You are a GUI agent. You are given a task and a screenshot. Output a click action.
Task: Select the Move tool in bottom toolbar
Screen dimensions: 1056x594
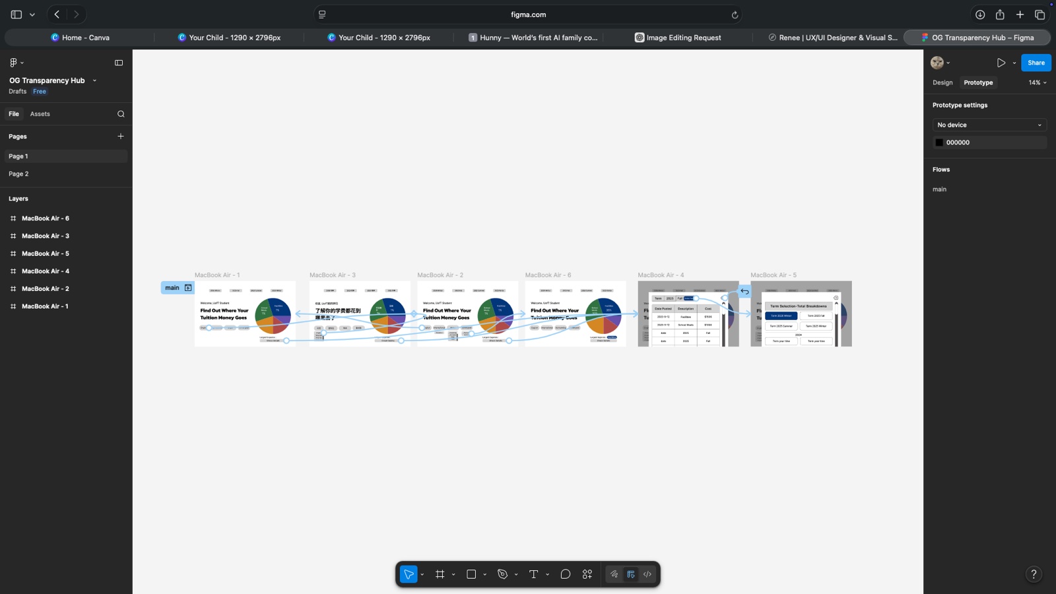point(409,574)
